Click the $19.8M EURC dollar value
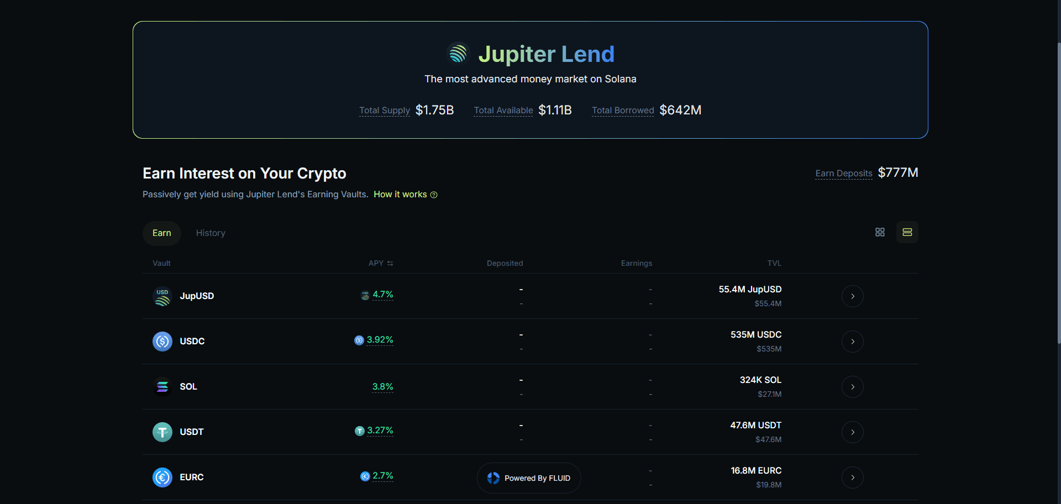 769,485
